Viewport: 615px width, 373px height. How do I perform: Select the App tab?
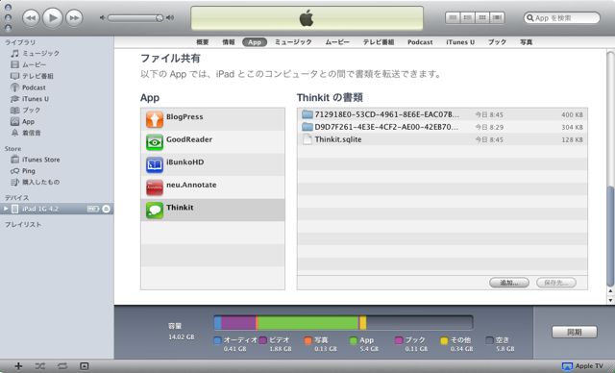255,42
